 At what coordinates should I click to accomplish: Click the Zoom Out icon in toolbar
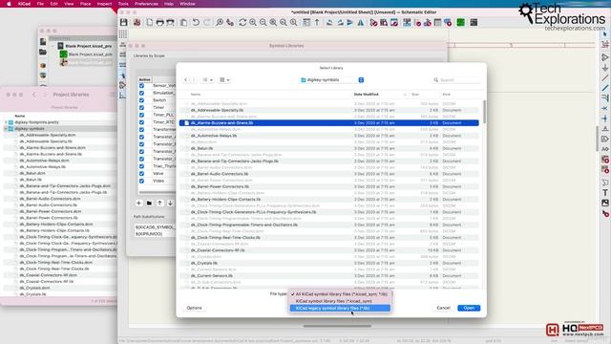(263, 23)
